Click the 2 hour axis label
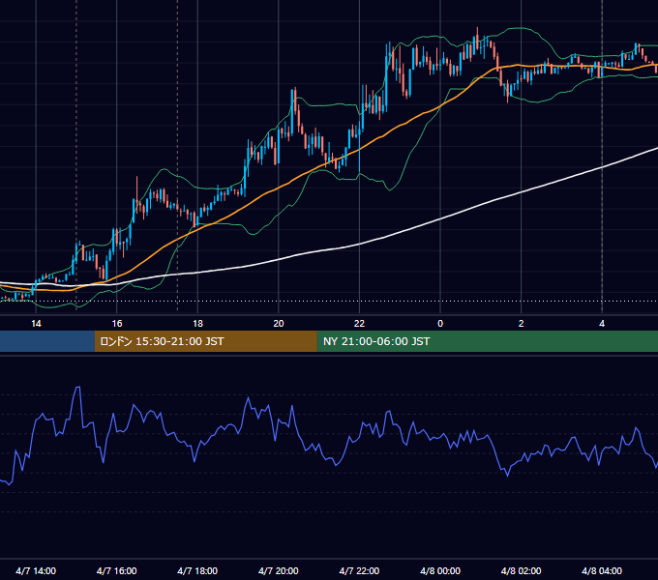The image size is (658, 580). coord(522,324)
